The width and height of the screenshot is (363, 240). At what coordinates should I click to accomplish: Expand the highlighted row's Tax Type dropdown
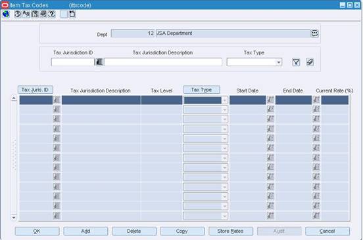[224, 100]
